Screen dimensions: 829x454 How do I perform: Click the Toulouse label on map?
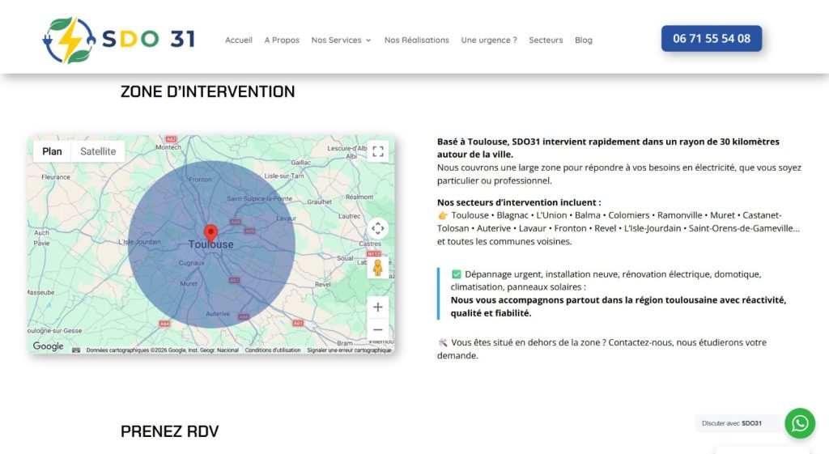click(211, 244)
